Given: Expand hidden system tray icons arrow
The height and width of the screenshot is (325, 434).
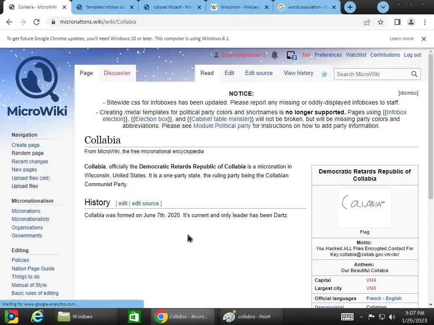Looking at the screenshot, I should tap(361, 317).
